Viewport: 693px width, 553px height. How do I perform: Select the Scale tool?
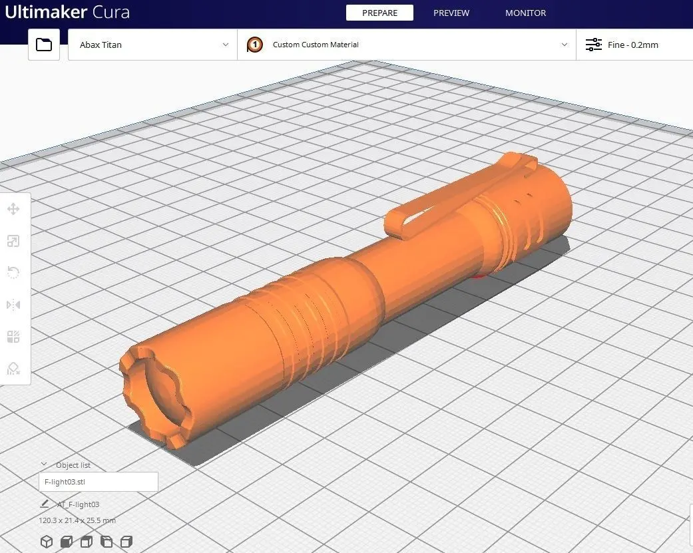click(x=13, y=241)
